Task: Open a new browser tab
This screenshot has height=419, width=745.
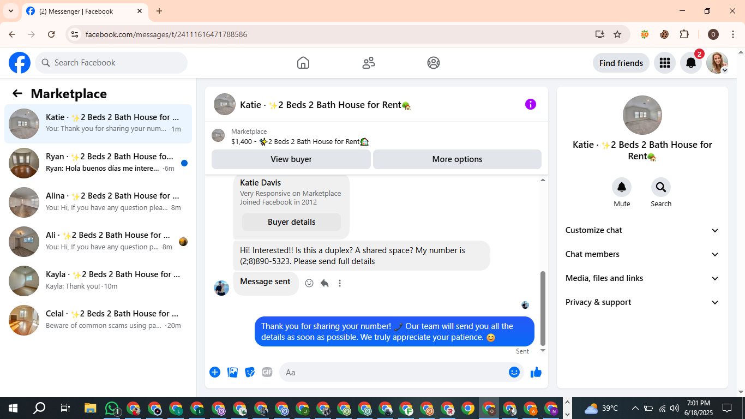Action: click(159, 11)
